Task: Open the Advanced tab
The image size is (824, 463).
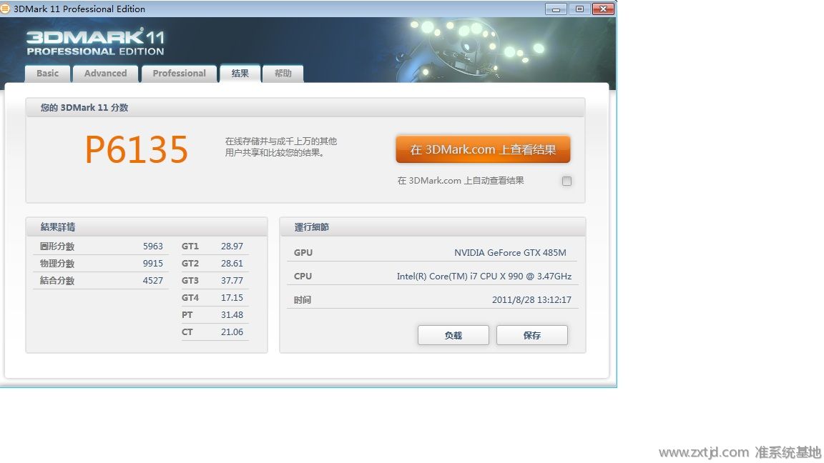Action: point(105,74)
